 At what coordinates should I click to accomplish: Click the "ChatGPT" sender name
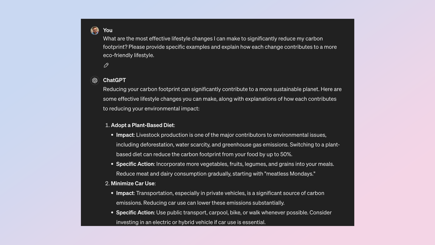pyautogui.click(x=114, y=80)
